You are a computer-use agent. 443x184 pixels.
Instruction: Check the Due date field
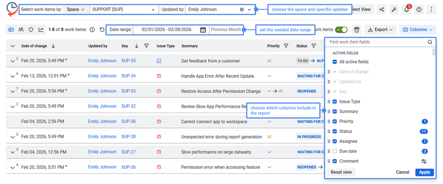click(334, 151)
